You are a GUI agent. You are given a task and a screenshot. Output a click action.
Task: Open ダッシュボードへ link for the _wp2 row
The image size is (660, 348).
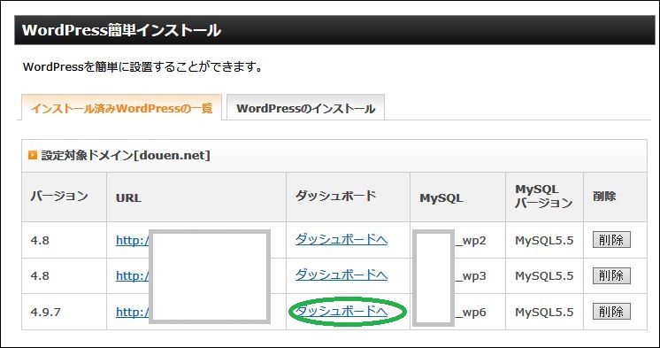click(342, 239)
